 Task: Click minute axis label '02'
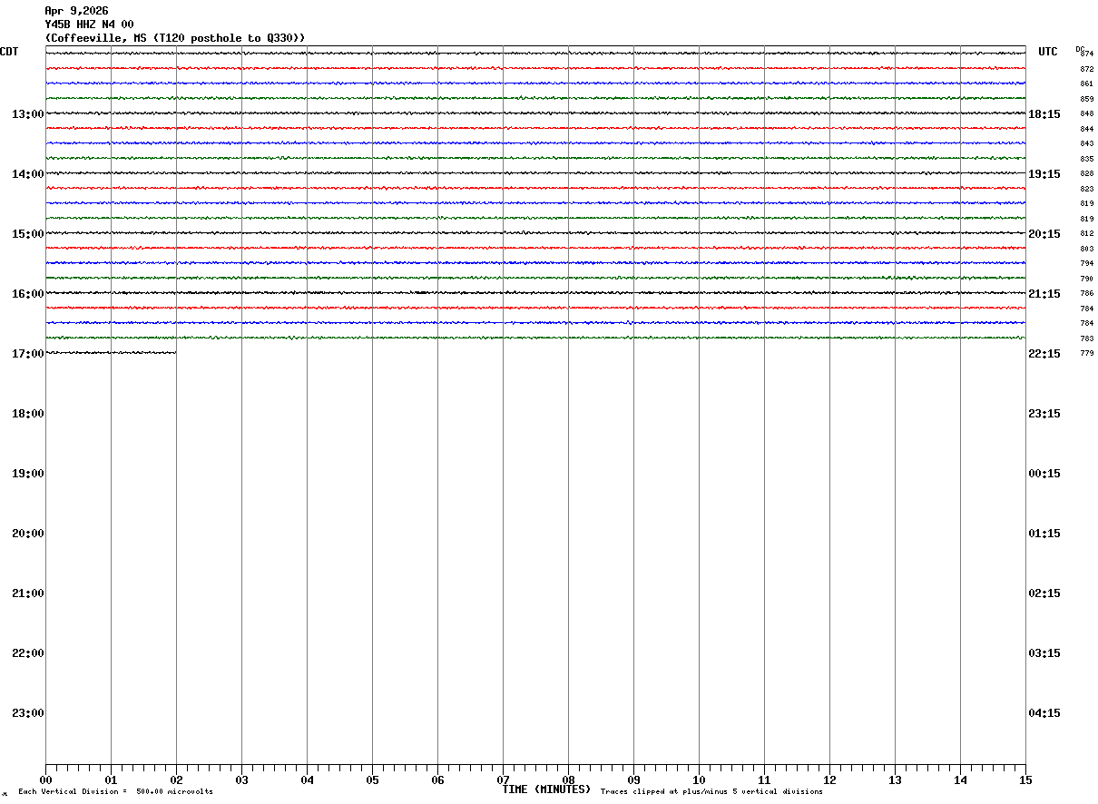coord(176,780)
